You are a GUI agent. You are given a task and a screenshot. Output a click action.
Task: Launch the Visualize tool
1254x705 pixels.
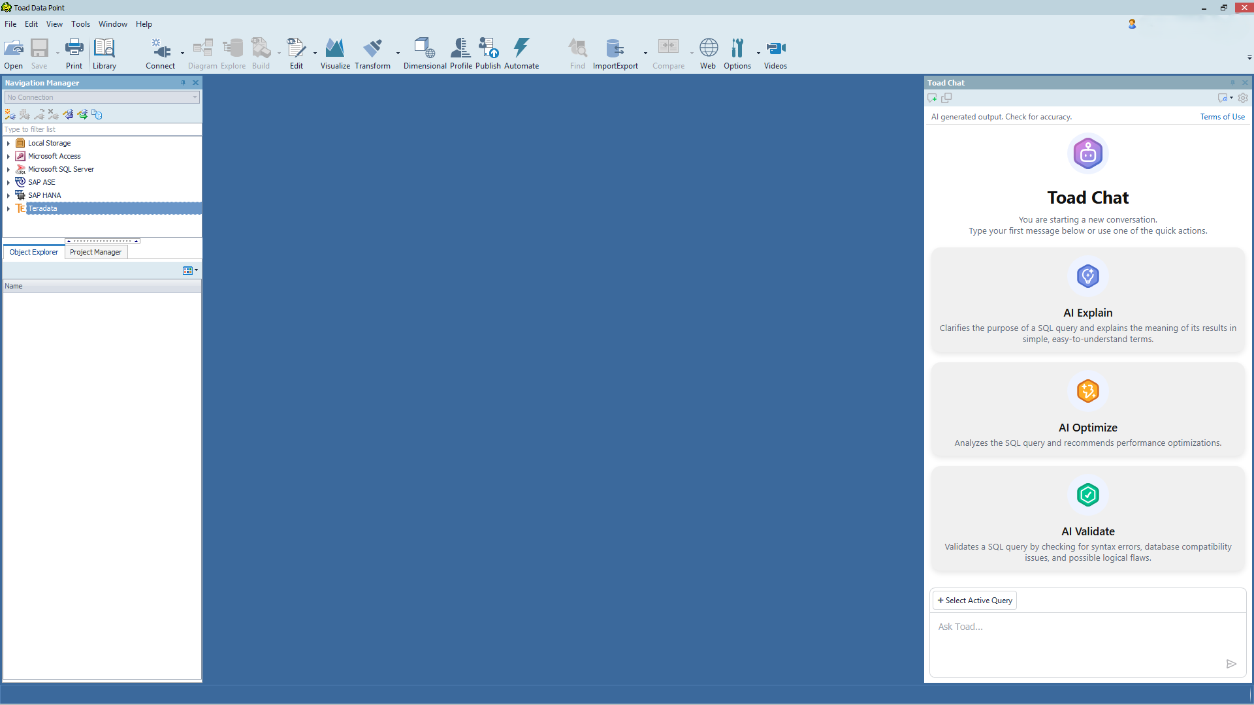tap(335, 54)
